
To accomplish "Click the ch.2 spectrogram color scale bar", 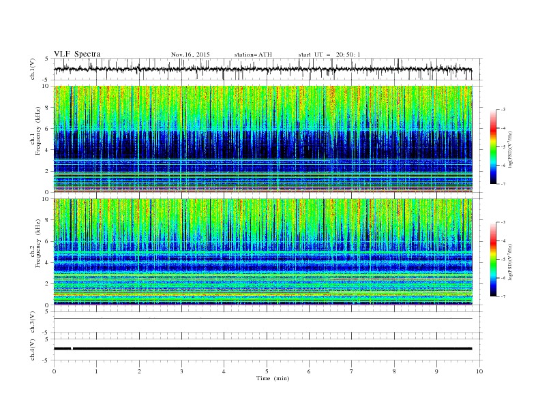I will click(494, 260).
